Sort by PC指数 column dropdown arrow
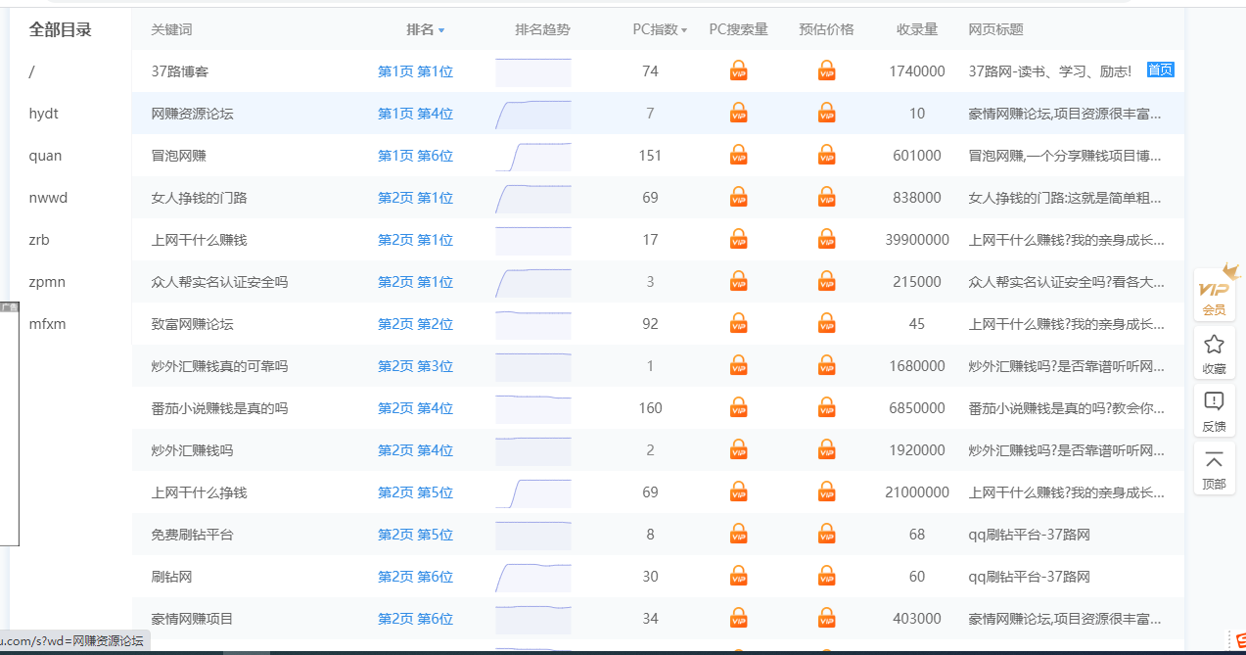Screen dimensions: 1246x655 click(684, 30)
